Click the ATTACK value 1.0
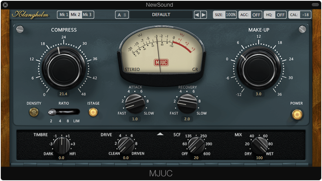Image resolution: width=322 pixels, height=181 pixels. coord(135,119)
